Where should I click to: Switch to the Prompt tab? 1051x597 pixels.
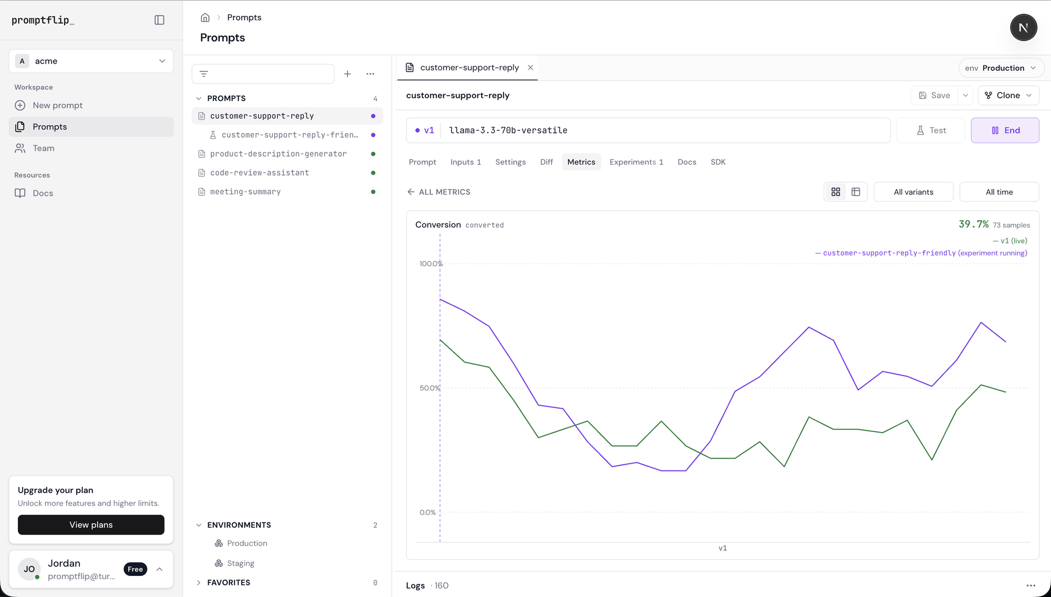(x=422, y=162)
